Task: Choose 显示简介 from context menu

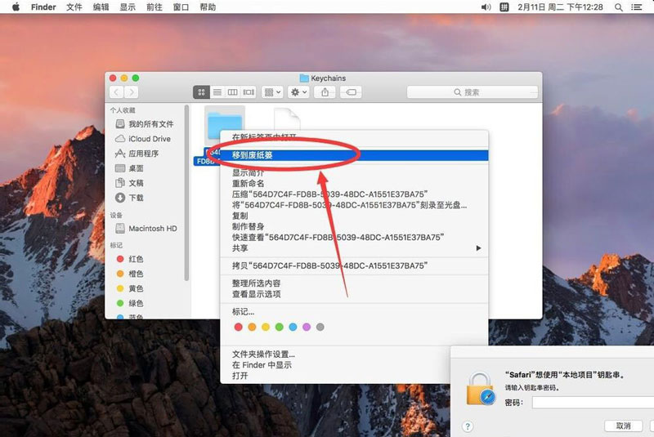Action: [x=354, y=172]
